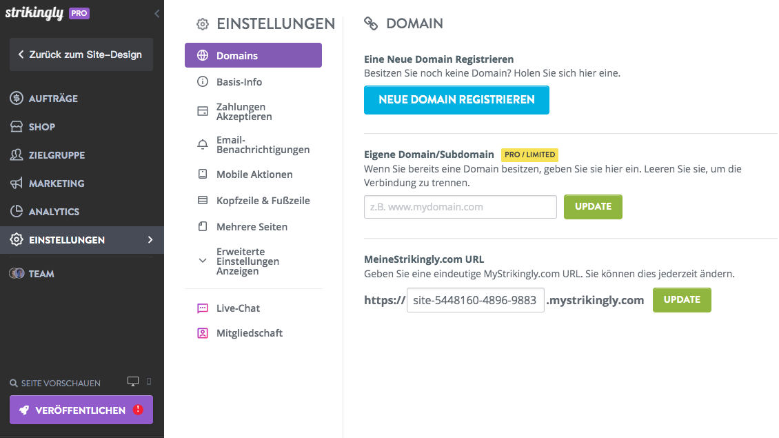Switch to desktop preview icon

(132, 381)
